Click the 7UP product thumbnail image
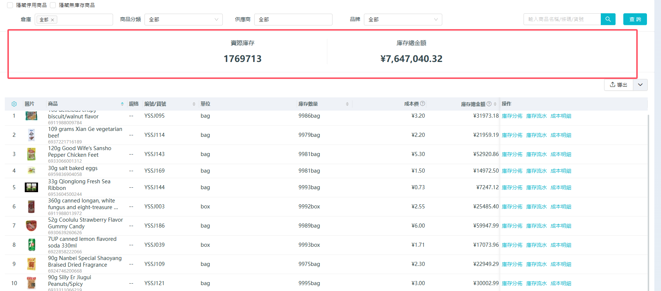The height and width of the screenshot is (291, 661). coord(31,245)
